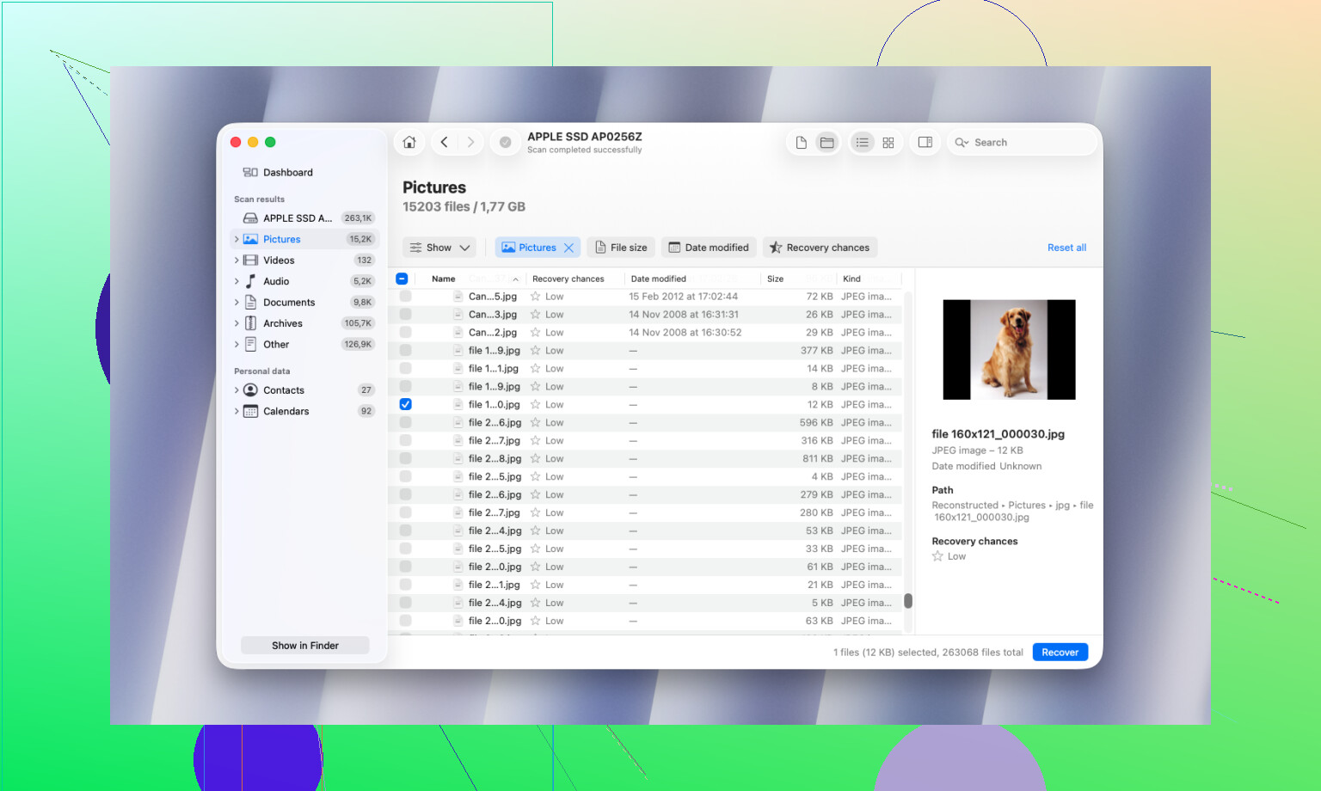Open the Recovery chances filter button
This screenshot has height=791, width=1321.
click(x=820, y=248)
